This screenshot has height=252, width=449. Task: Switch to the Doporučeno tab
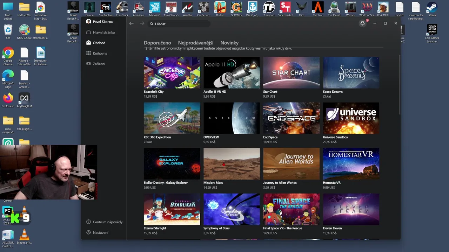158,43
